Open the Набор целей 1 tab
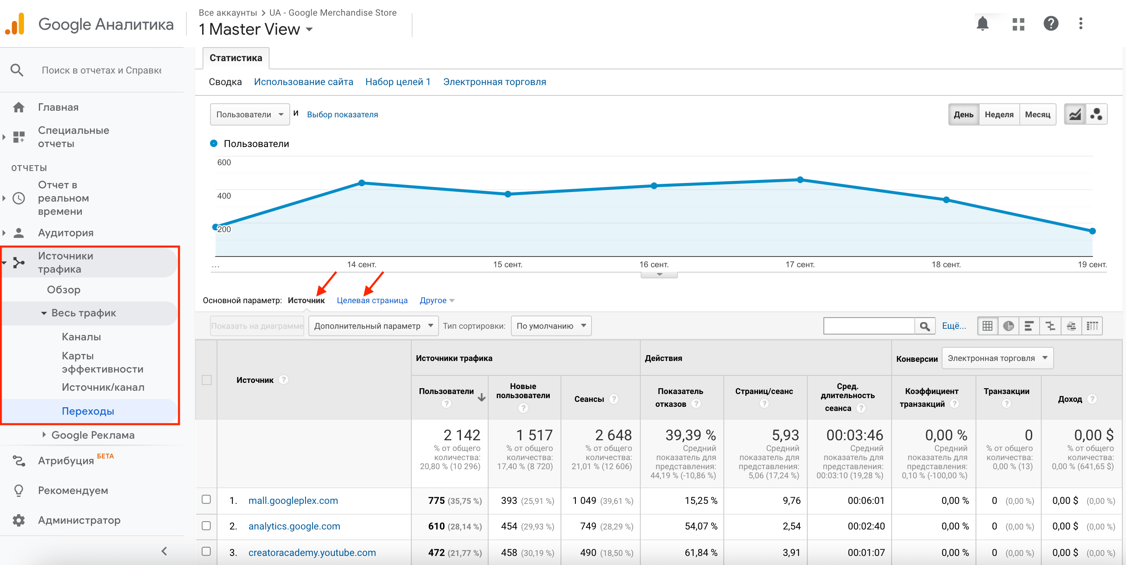Viewport: 1126px width, 565px height. (398, 82)
